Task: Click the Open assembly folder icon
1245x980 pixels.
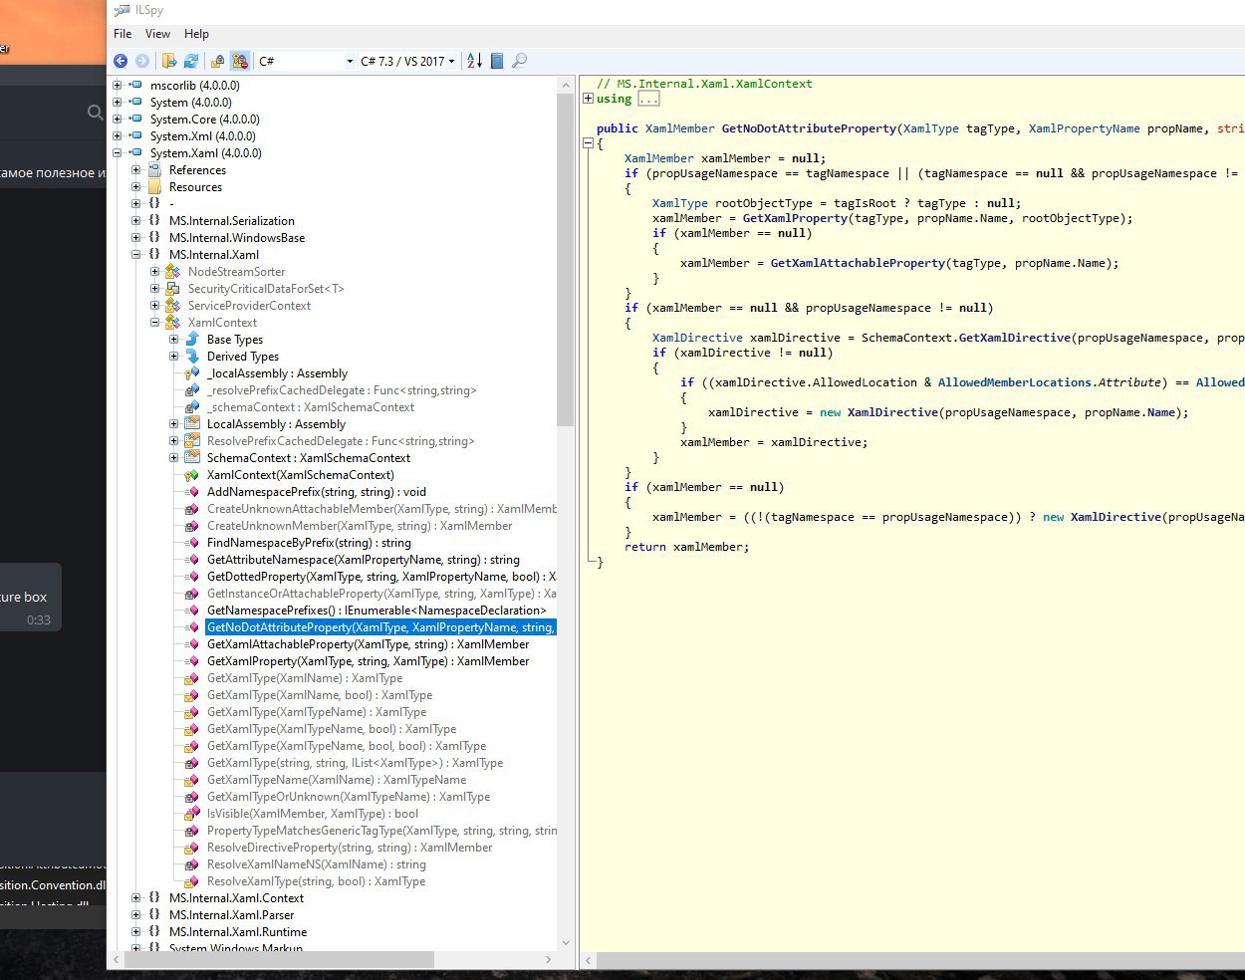Action: [x=169, y=61]
